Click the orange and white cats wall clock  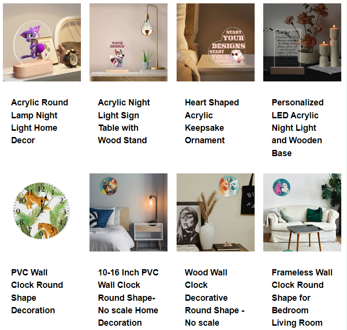(x=229, y=186)
